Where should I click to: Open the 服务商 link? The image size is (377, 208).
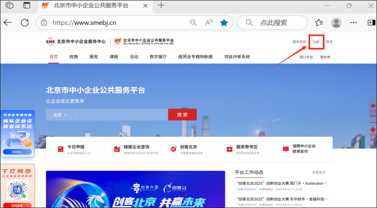[325, 57]
